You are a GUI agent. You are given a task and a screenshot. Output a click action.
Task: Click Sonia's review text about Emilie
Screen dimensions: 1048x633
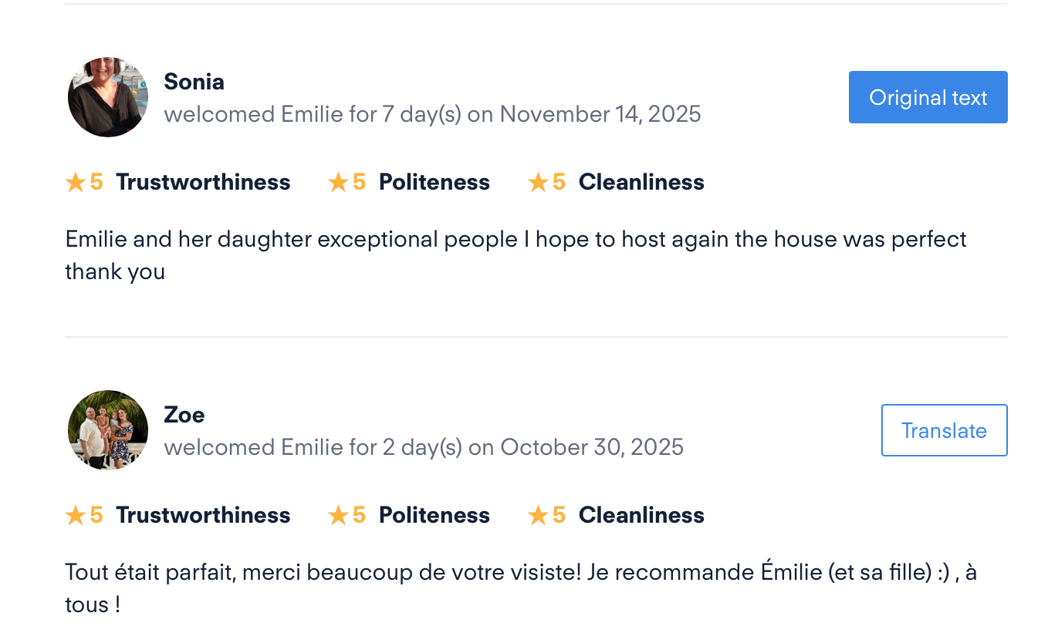tap(516, 240)
